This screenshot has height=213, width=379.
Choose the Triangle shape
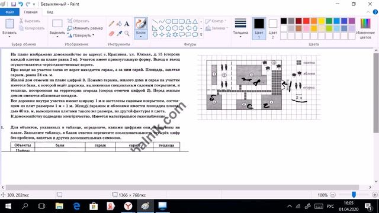pyautogui.click(x=195, y=21)
